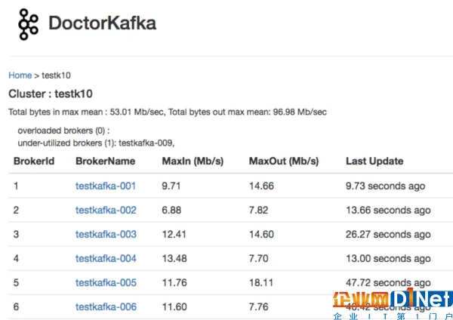Screen dimensions: 453x320
Task: Click the BrokerId column header
Action: 34,161
